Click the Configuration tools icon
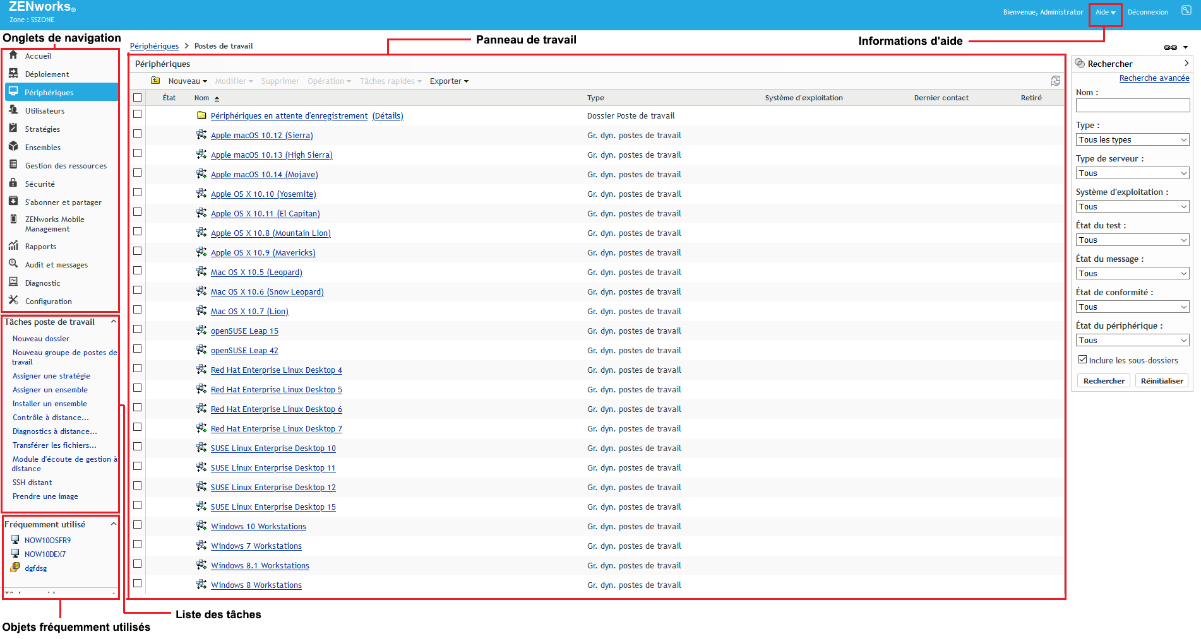This screenshot has width=1201, height=639. 13,300
